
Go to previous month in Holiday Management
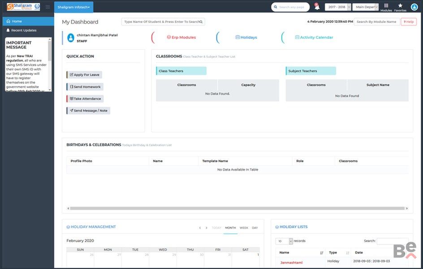(200, 228)
